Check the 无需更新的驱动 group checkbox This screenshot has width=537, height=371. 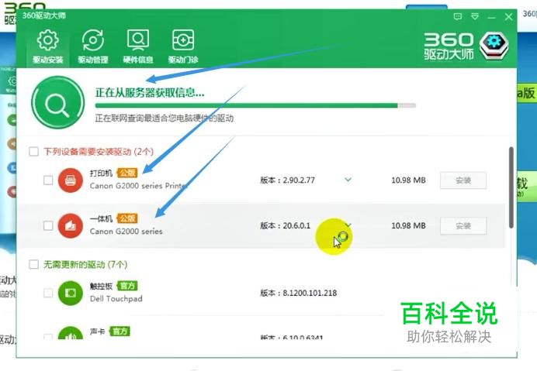point(33,264)
